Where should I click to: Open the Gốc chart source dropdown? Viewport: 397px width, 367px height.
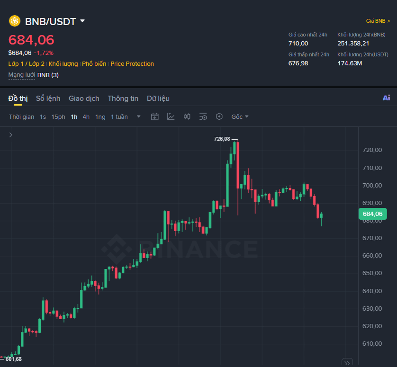[x=240, y=117]
